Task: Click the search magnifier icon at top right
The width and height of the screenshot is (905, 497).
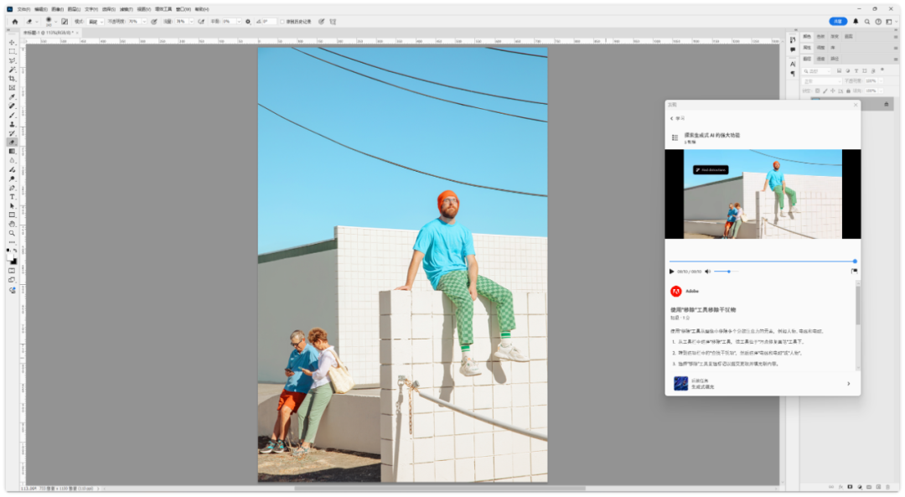Action: [x=868, y=22]
